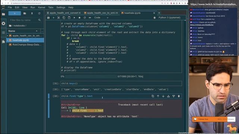Focus the Filter files by name field
This screenshot has height=134, width=239.
coord(25,20)
